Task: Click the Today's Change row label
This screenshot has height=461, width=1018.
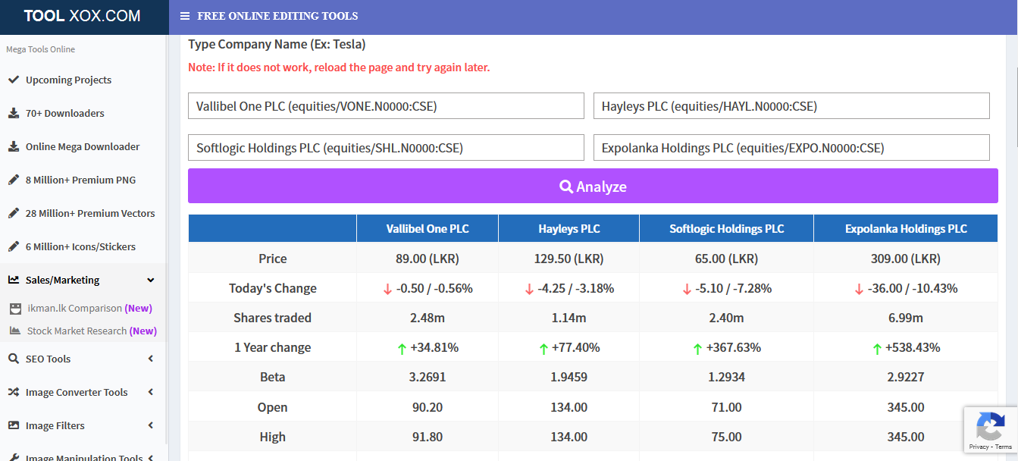Action: pyautogui.click(x=273, y=288)
